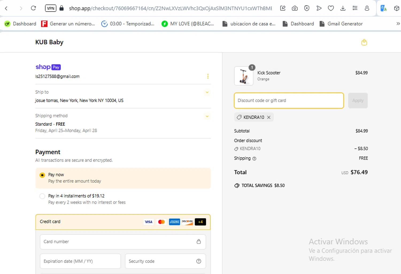
Task: Click the KUB Baby store name
Action: pos(49,42)
